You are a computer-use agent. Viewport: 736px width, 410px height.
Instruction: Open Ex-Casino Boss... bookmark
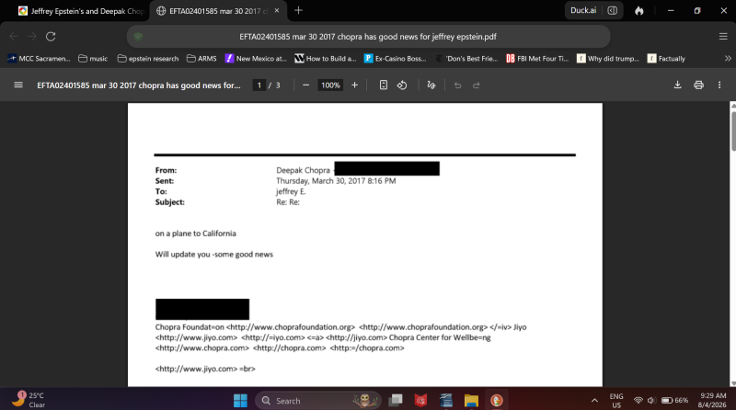click(x=396, y=59)
